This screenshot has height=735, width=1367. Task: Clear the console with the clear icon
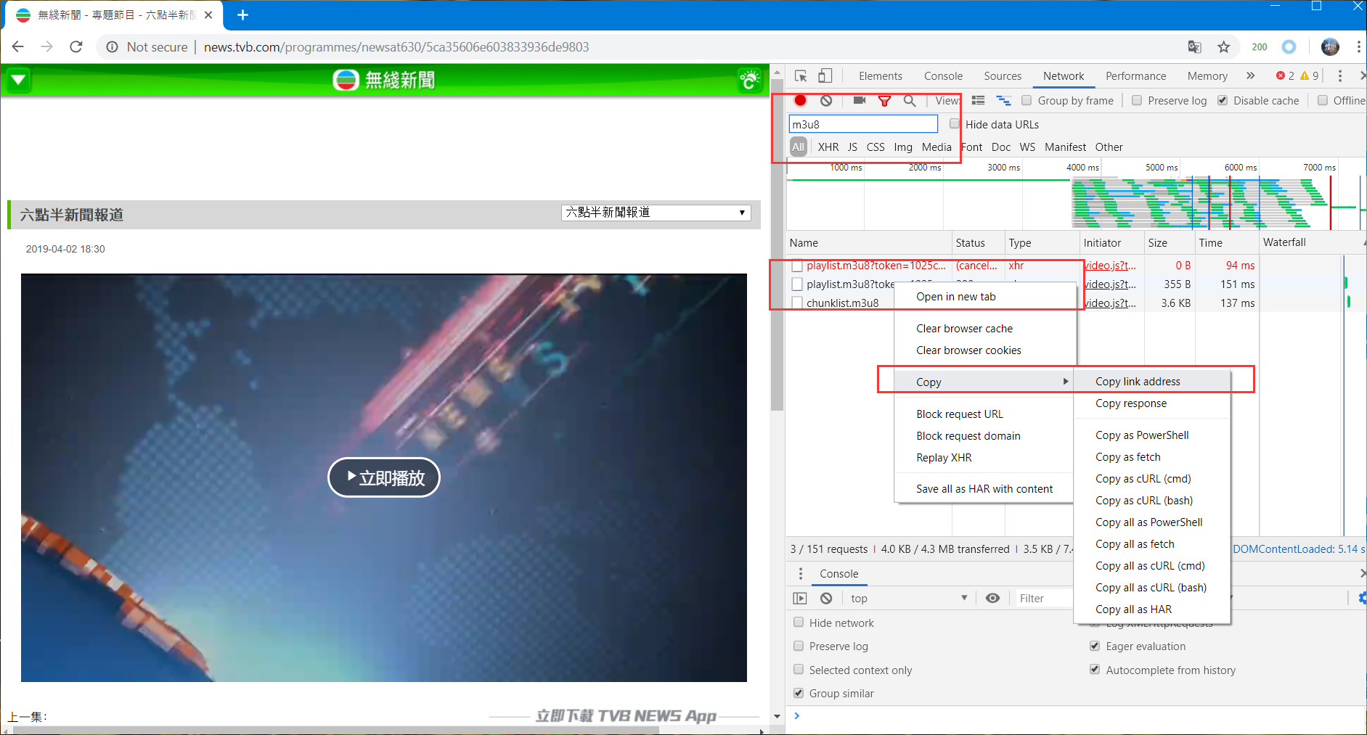point(826,599)
